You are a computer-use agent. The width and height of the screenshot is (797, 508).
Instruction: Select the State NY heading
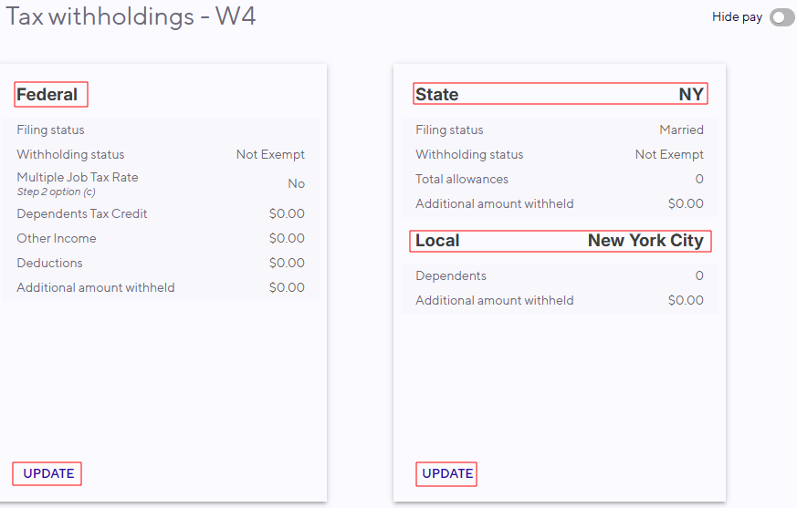[561, 94]
